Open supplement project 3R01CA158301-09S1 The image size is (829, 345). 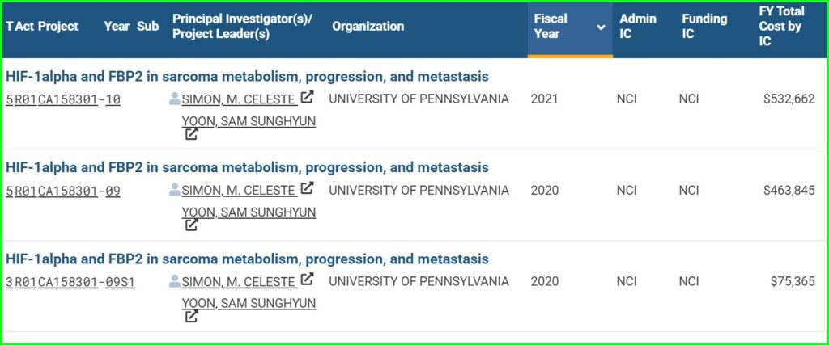[x=70, y=282]
